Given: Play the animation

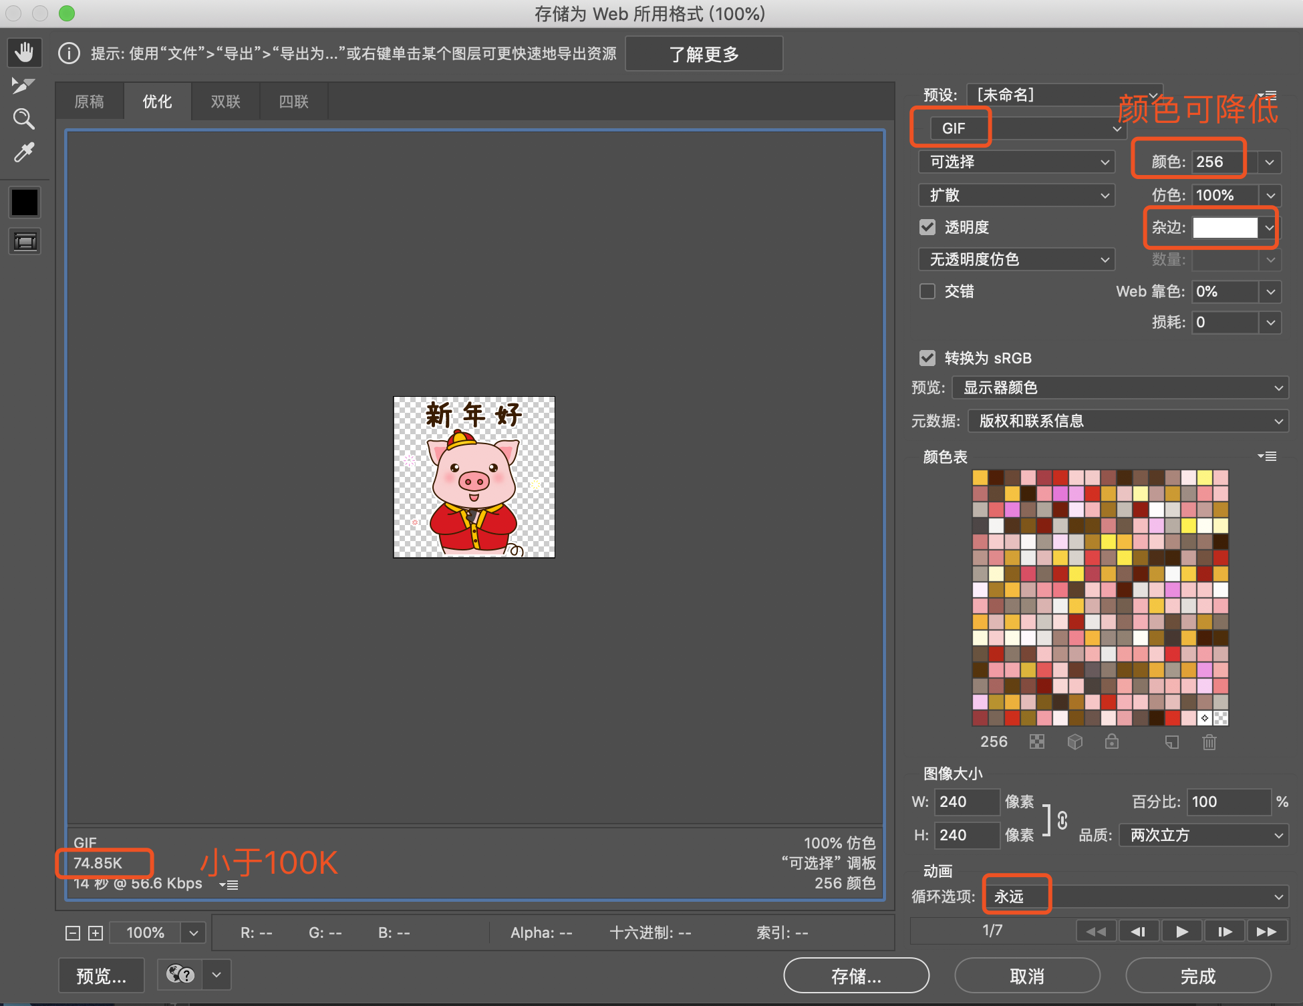Looking at the screenshot, I should (1181, 931).
